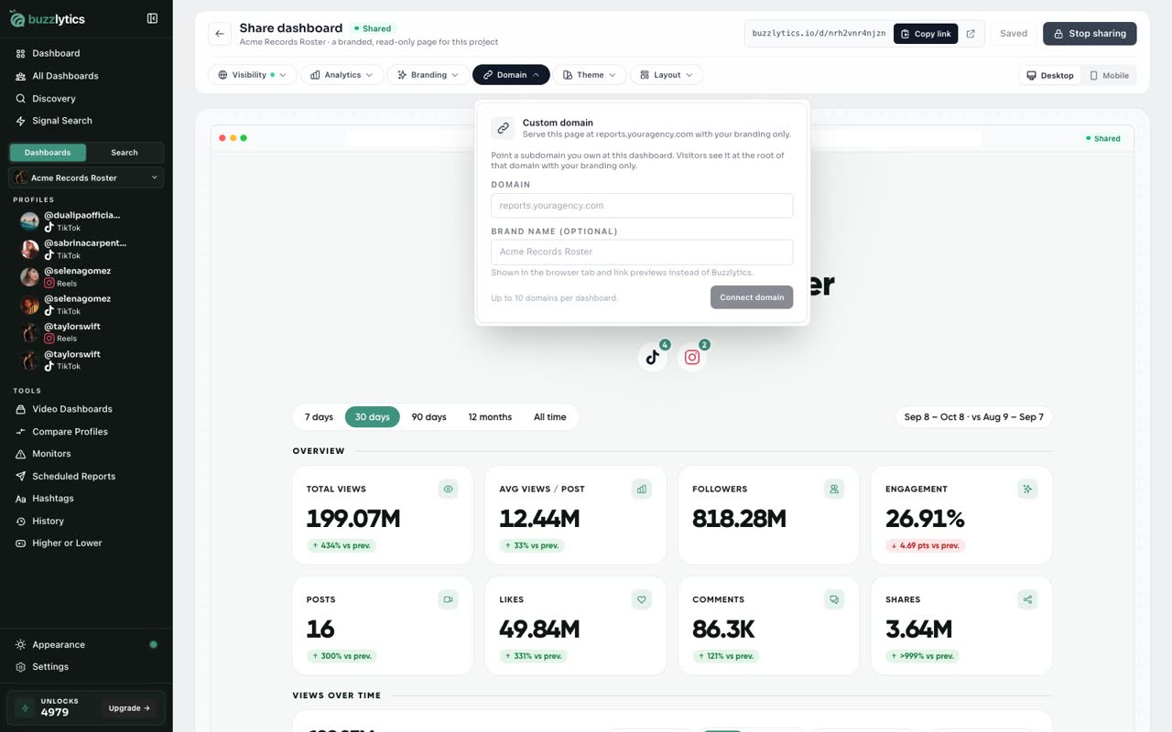Image resolution: width=1172 pixels, height=732 pixels.
Task: Click the Instagram platform icon with badge 2
Action: [692, 357]
